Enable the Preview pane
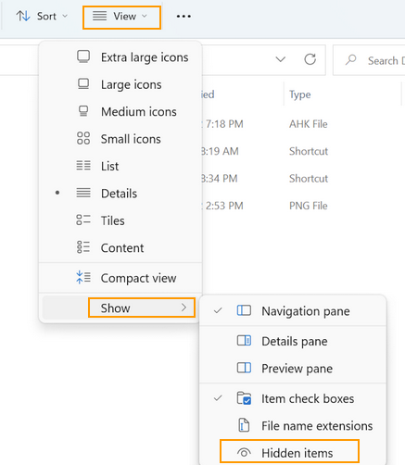This screenshot has height=465, width=405. point(293,369)
